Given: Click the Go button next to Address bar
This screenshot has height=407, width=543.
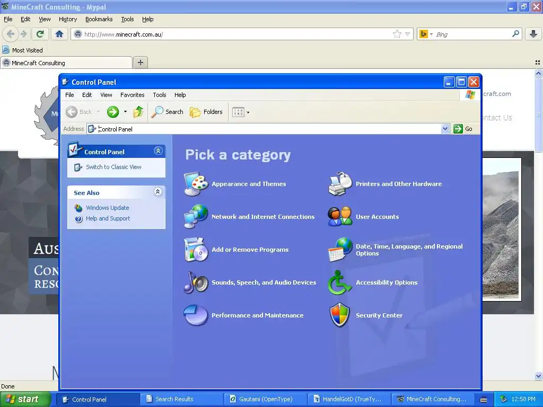Looking at the screenshot, I should (x=463, y=129).
